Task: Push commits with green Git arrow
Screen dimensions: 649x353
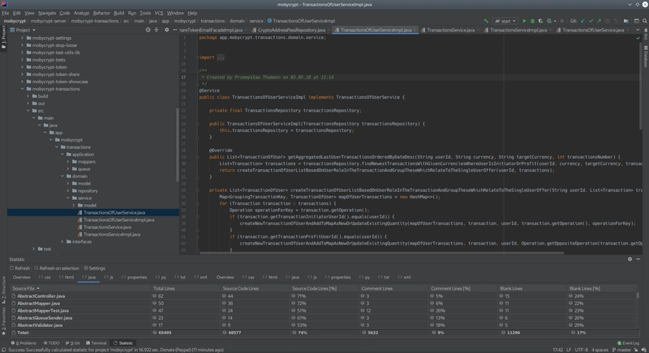Action: tap(599, 20)
